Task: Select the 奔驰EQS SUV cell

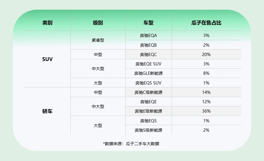Action: point(148,83)
